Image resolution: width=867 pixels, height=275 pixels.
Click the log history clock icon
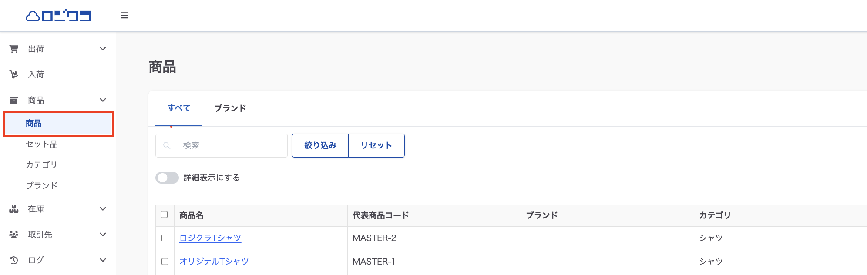click(14, 260)
